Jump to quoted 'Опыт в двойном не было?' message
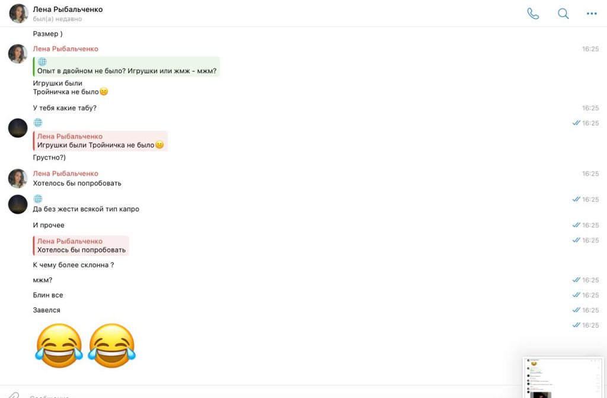Viewport: 607px width, 398px height. tap(127, 66)
